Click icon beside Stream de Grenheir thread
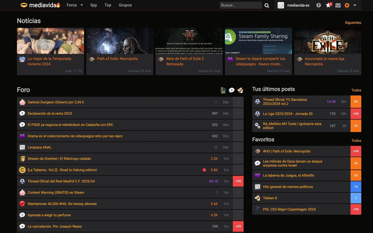The height and width of the screenshot is (233, 373). click(22, 159)
